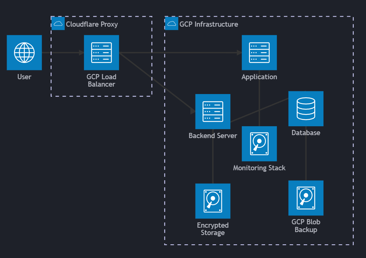Select the GCP Blob Backup disk icon

[x=306, y=198]
